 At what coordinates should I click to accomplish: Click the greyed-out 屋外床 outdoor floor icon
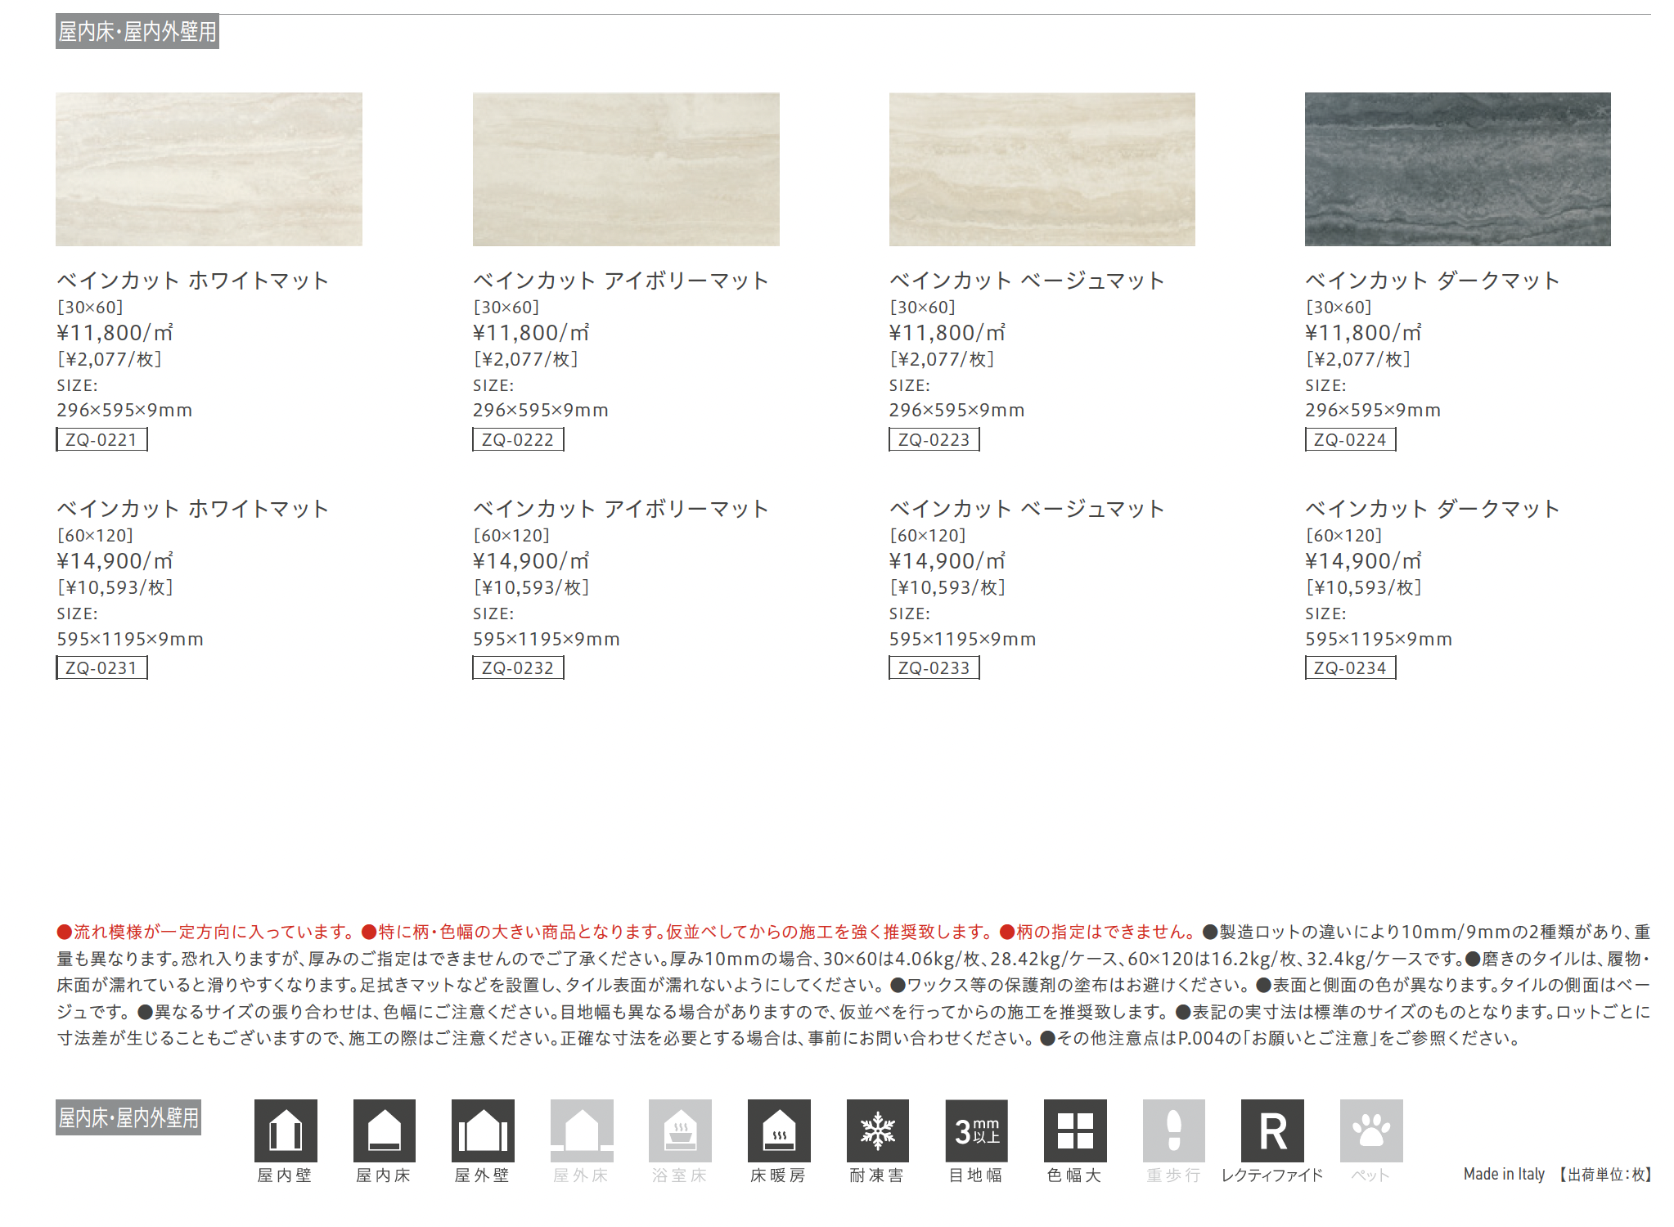coord(582,1130)
